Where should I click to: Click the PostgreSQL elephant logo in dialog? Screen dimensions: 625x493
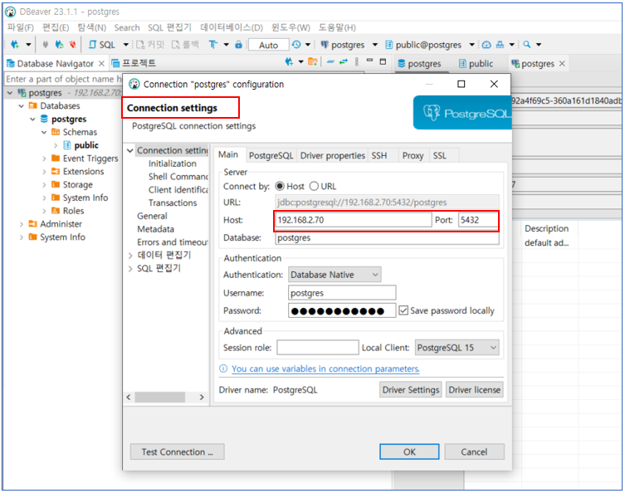coord(432,113)
